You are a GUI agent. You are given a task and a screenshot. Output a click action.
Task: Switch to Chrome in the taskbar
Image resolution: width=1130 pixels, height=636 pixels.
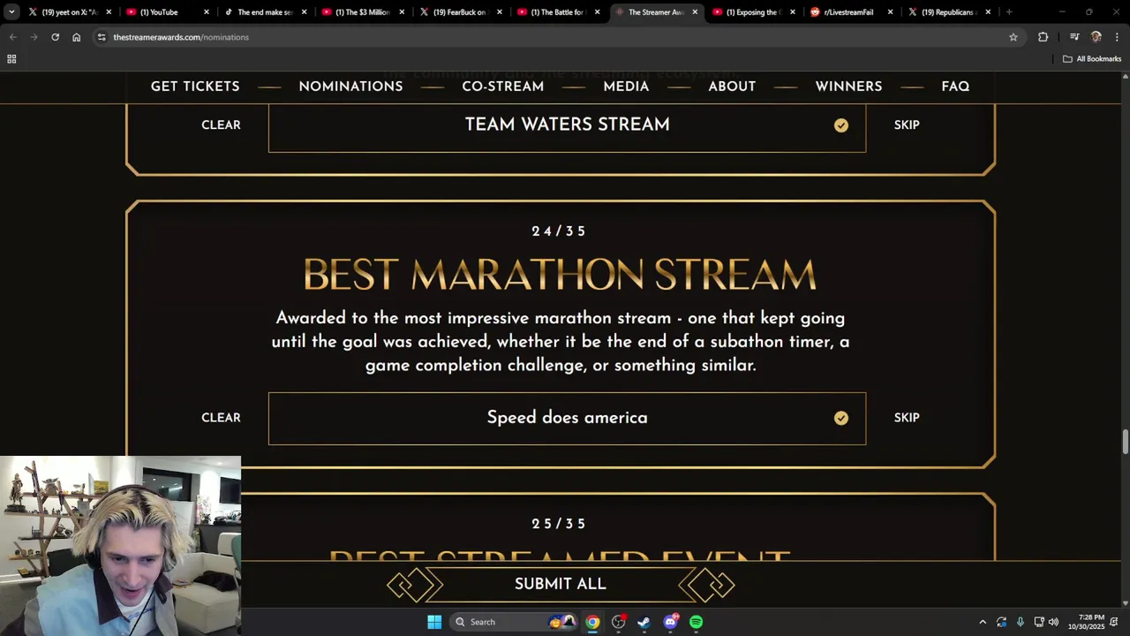click(x=592, y=622)
